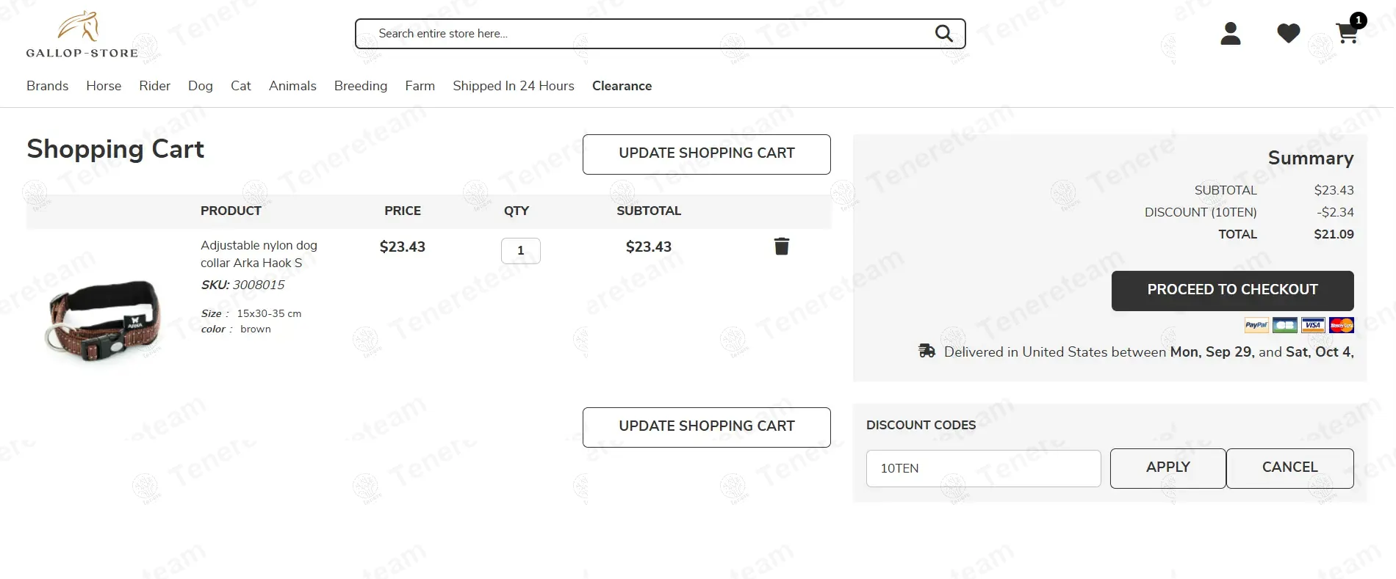The image size is (1396, 579).
Task: Click the Gallop-Store horse logo
Action: coord(82,34)
